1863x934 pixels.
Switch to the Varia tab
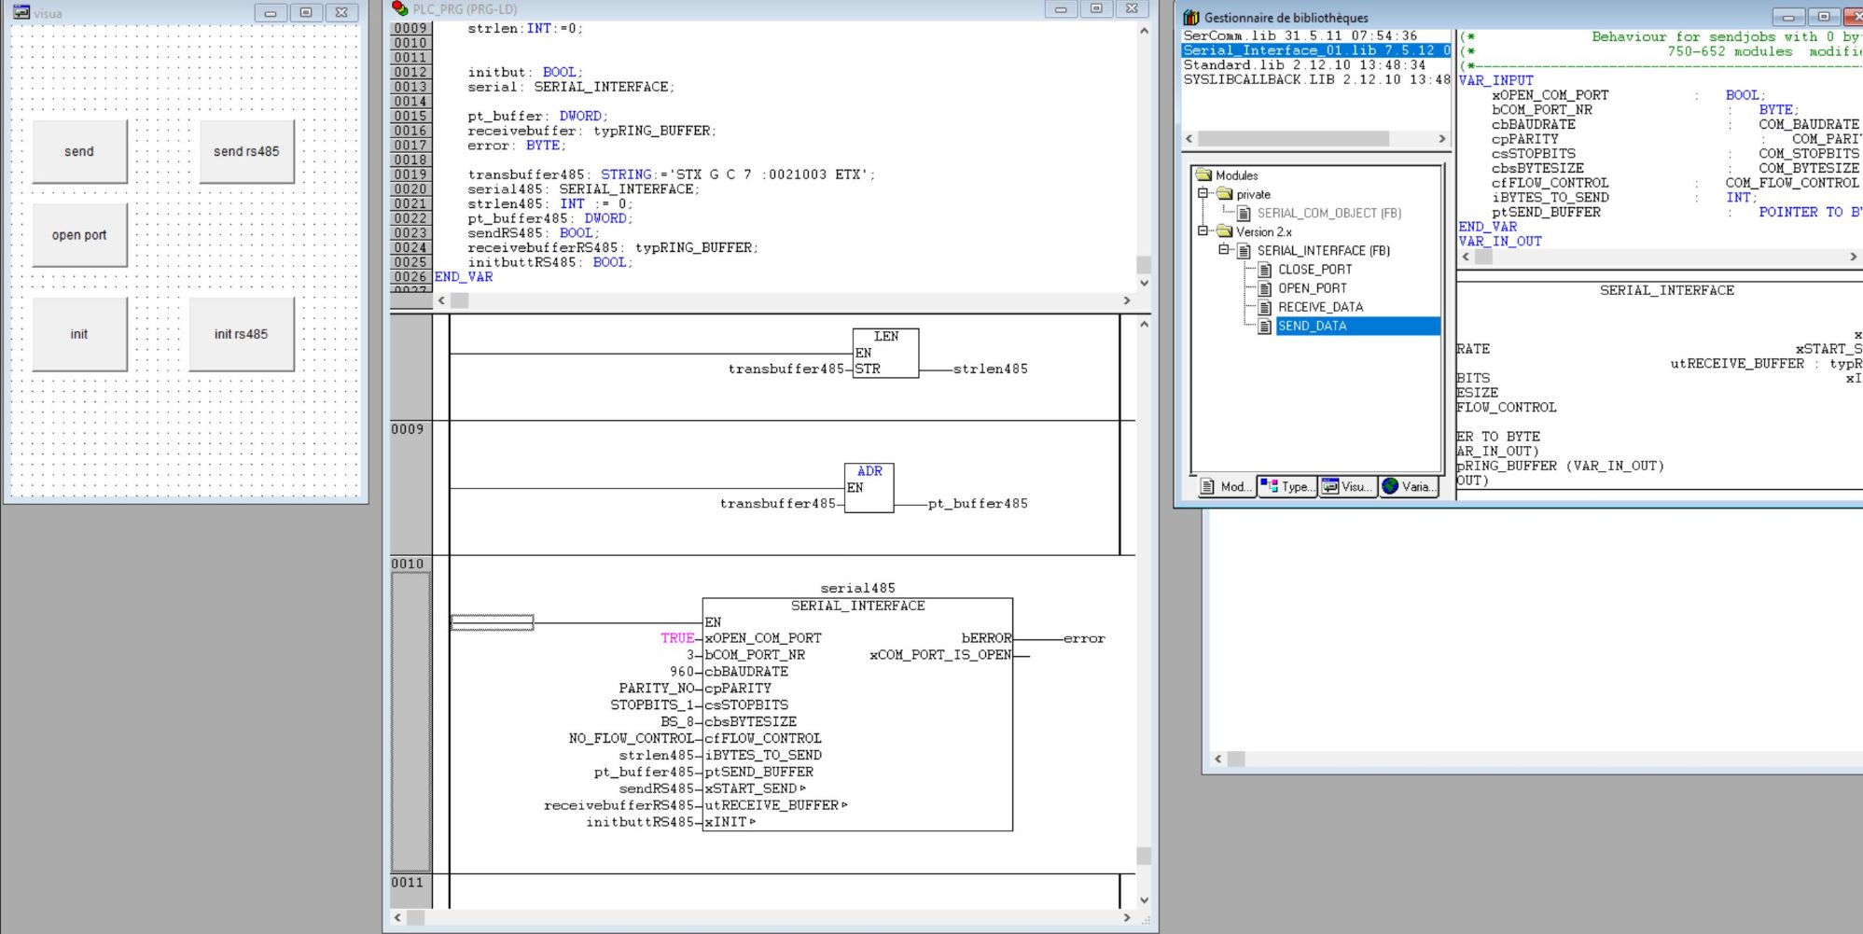coord(1409,486)
